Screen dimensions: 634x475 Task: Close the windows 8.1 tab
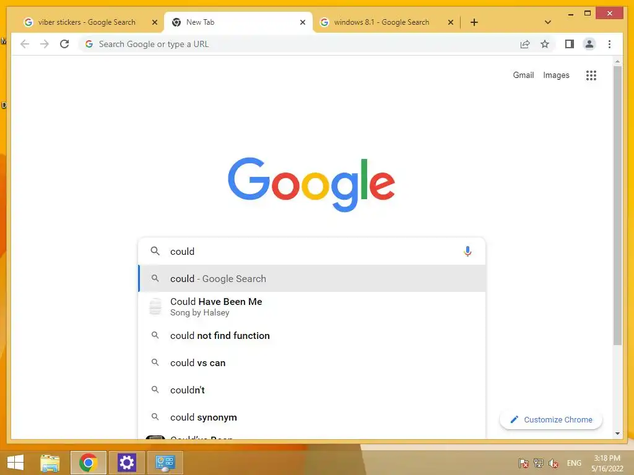pyautogui.click(x=451, y=22)
